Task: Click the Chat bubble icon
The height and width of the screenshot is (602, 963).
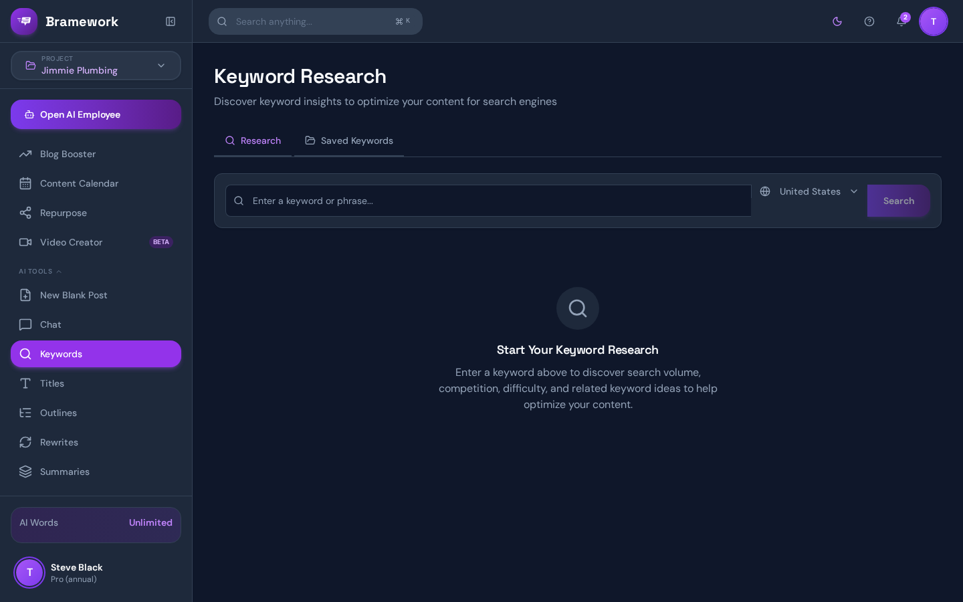Action: (25, 324)
